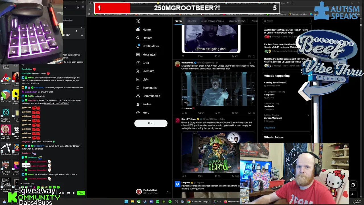This screenshot has height=205, width=364.
Task: Open Grok in the X sidebar
Action: [x=142, y=63]
